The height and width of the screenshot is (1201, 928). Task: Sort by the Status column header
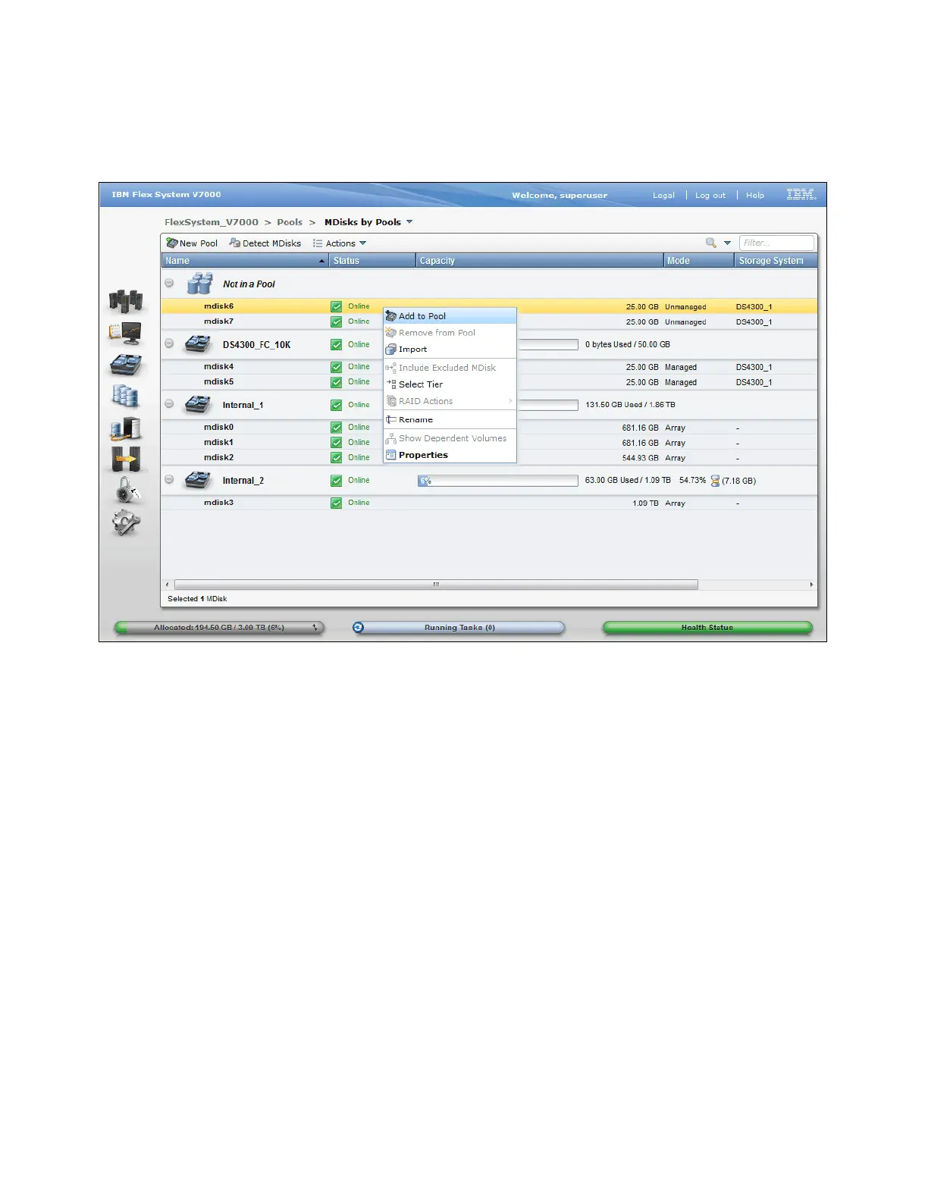pyautogui.click(x=373, y=260)
